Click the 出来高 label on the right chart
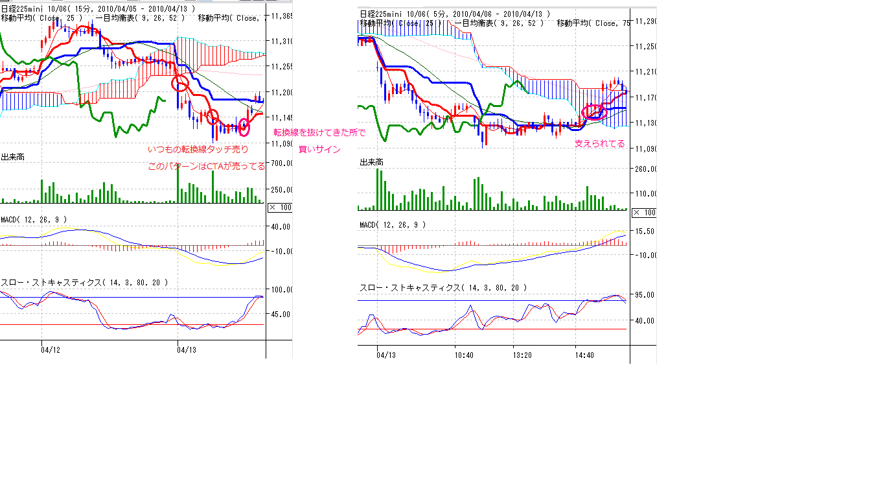Viewport: 885px width, 498px height. click(371, 162)
